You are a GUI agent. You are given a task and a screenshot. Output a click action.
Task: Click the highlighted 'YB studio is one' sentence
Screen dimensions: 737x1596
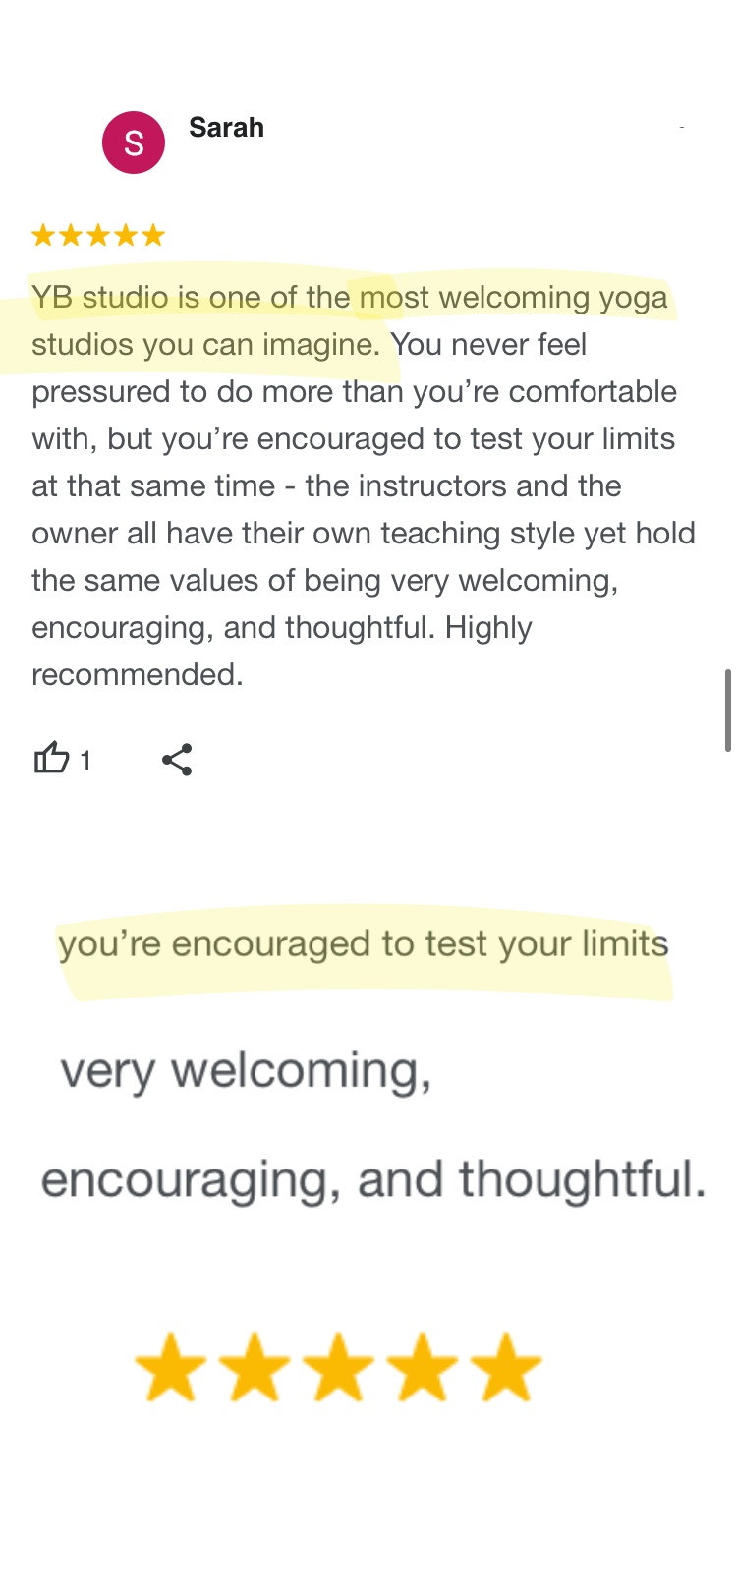click(x=350, y=320)
